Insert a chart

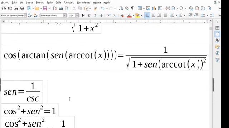(154, 9)
